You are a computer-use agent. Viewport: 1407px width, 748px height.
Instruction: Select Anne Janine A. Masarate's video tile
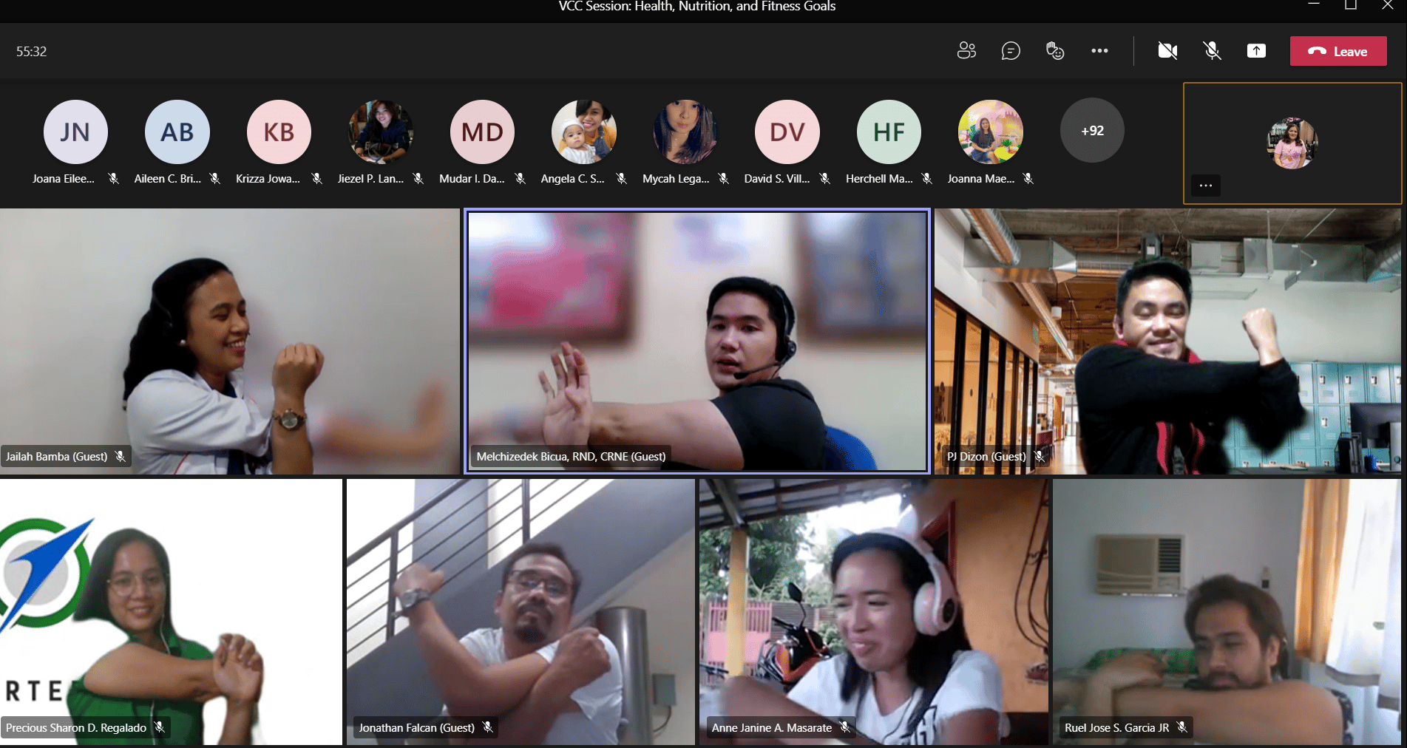pyautogui.click(x=874, y=612)
